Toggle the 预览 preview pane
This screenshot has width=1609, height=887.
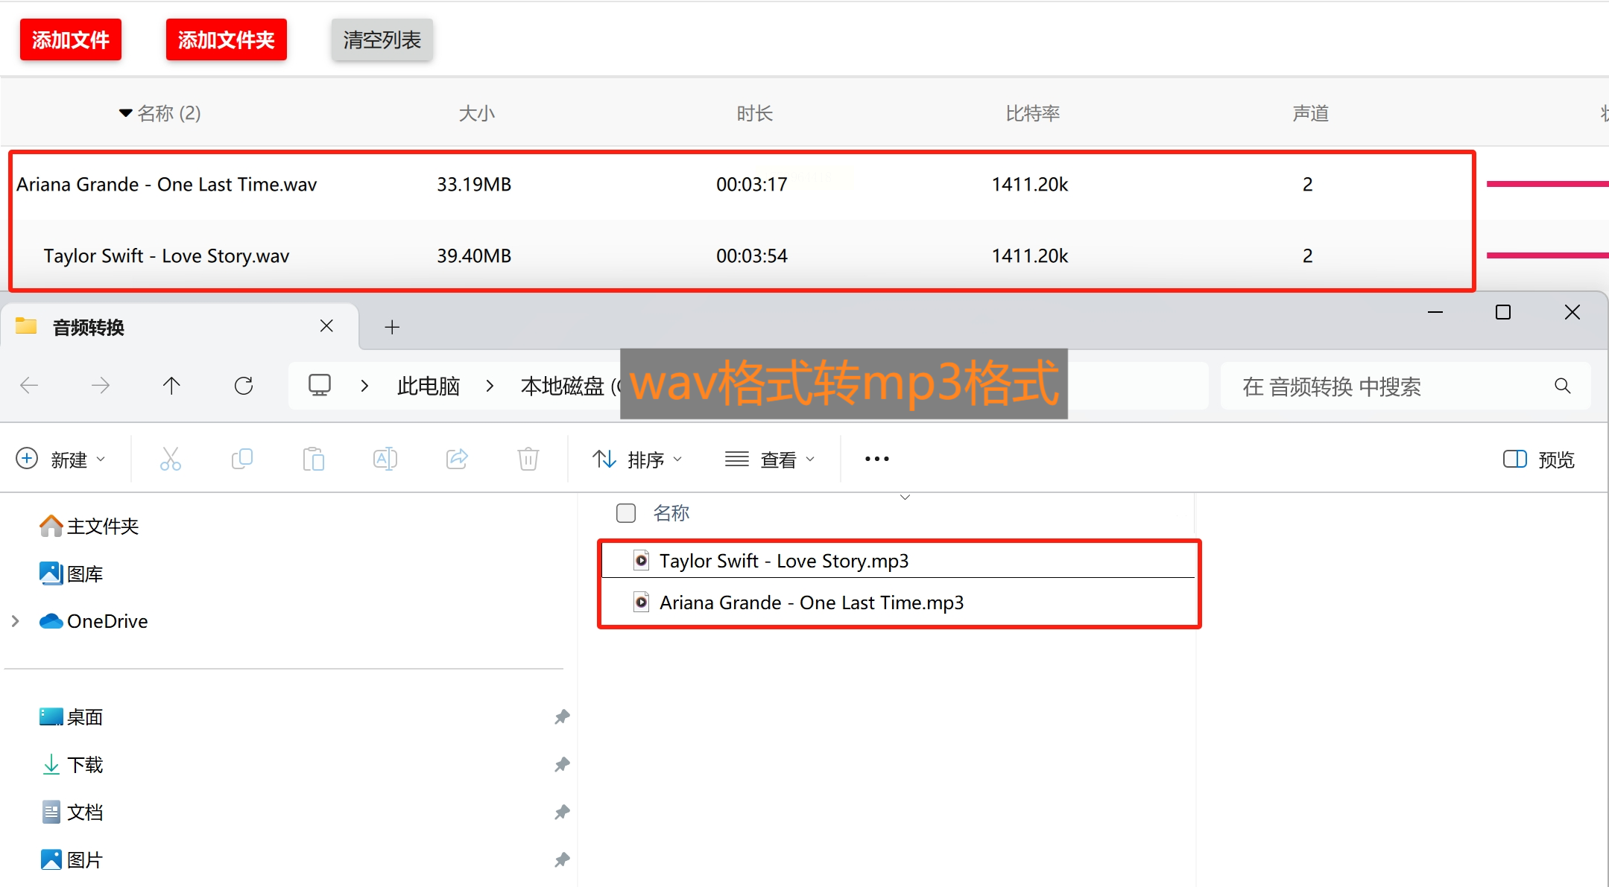[x=1538, y=460]
